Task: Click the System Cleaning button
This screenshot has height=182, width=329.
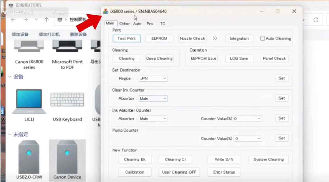Action: [x=269, y=159]
